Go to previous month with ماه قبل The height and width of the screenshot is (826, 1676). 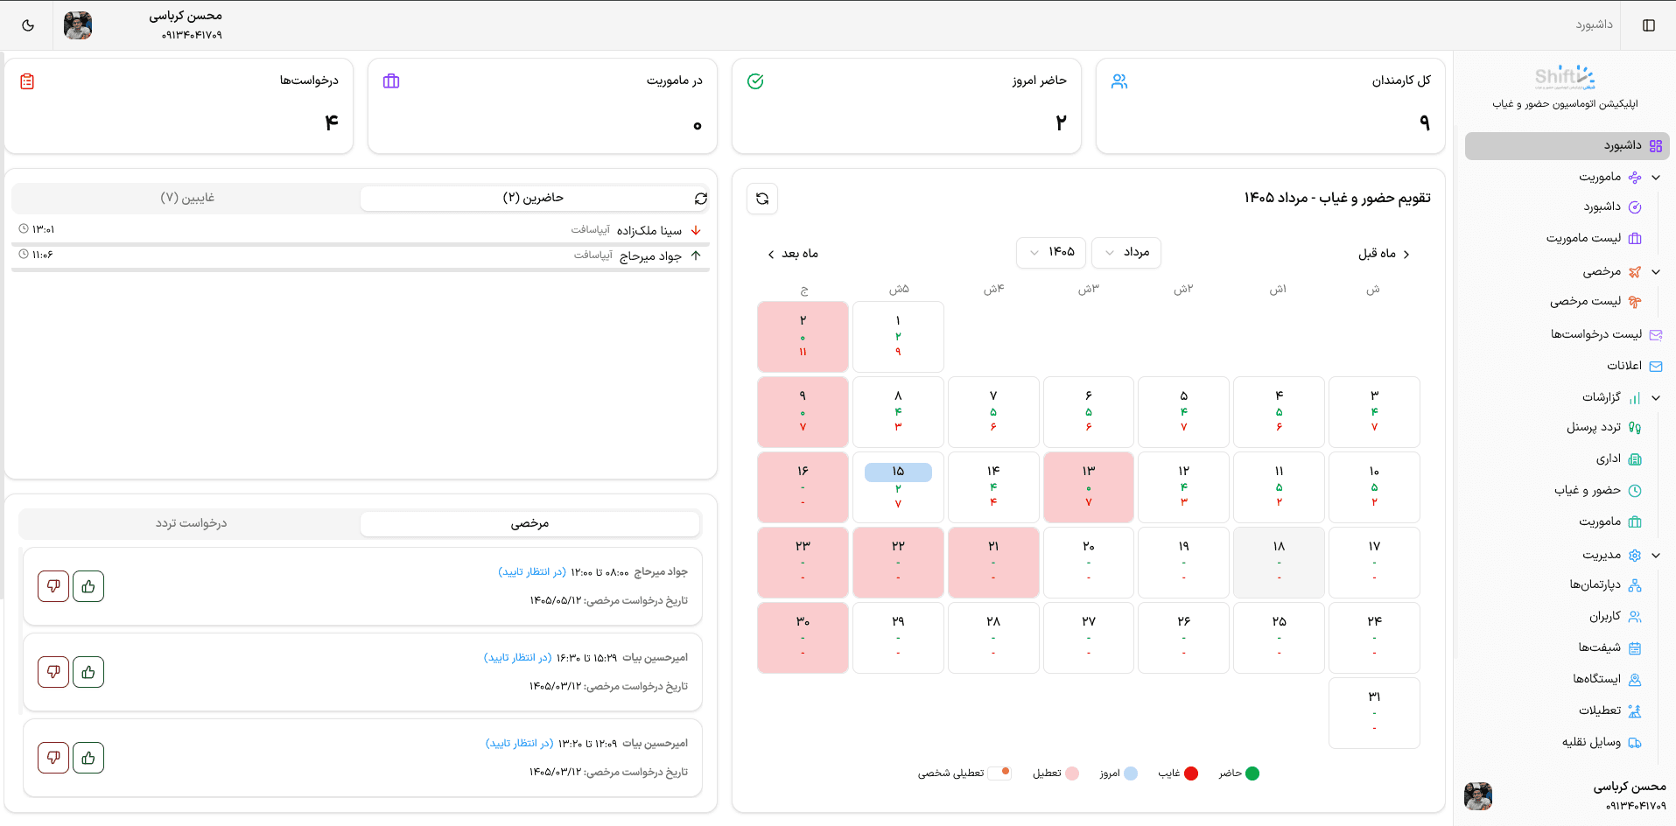pos(1384,254)
